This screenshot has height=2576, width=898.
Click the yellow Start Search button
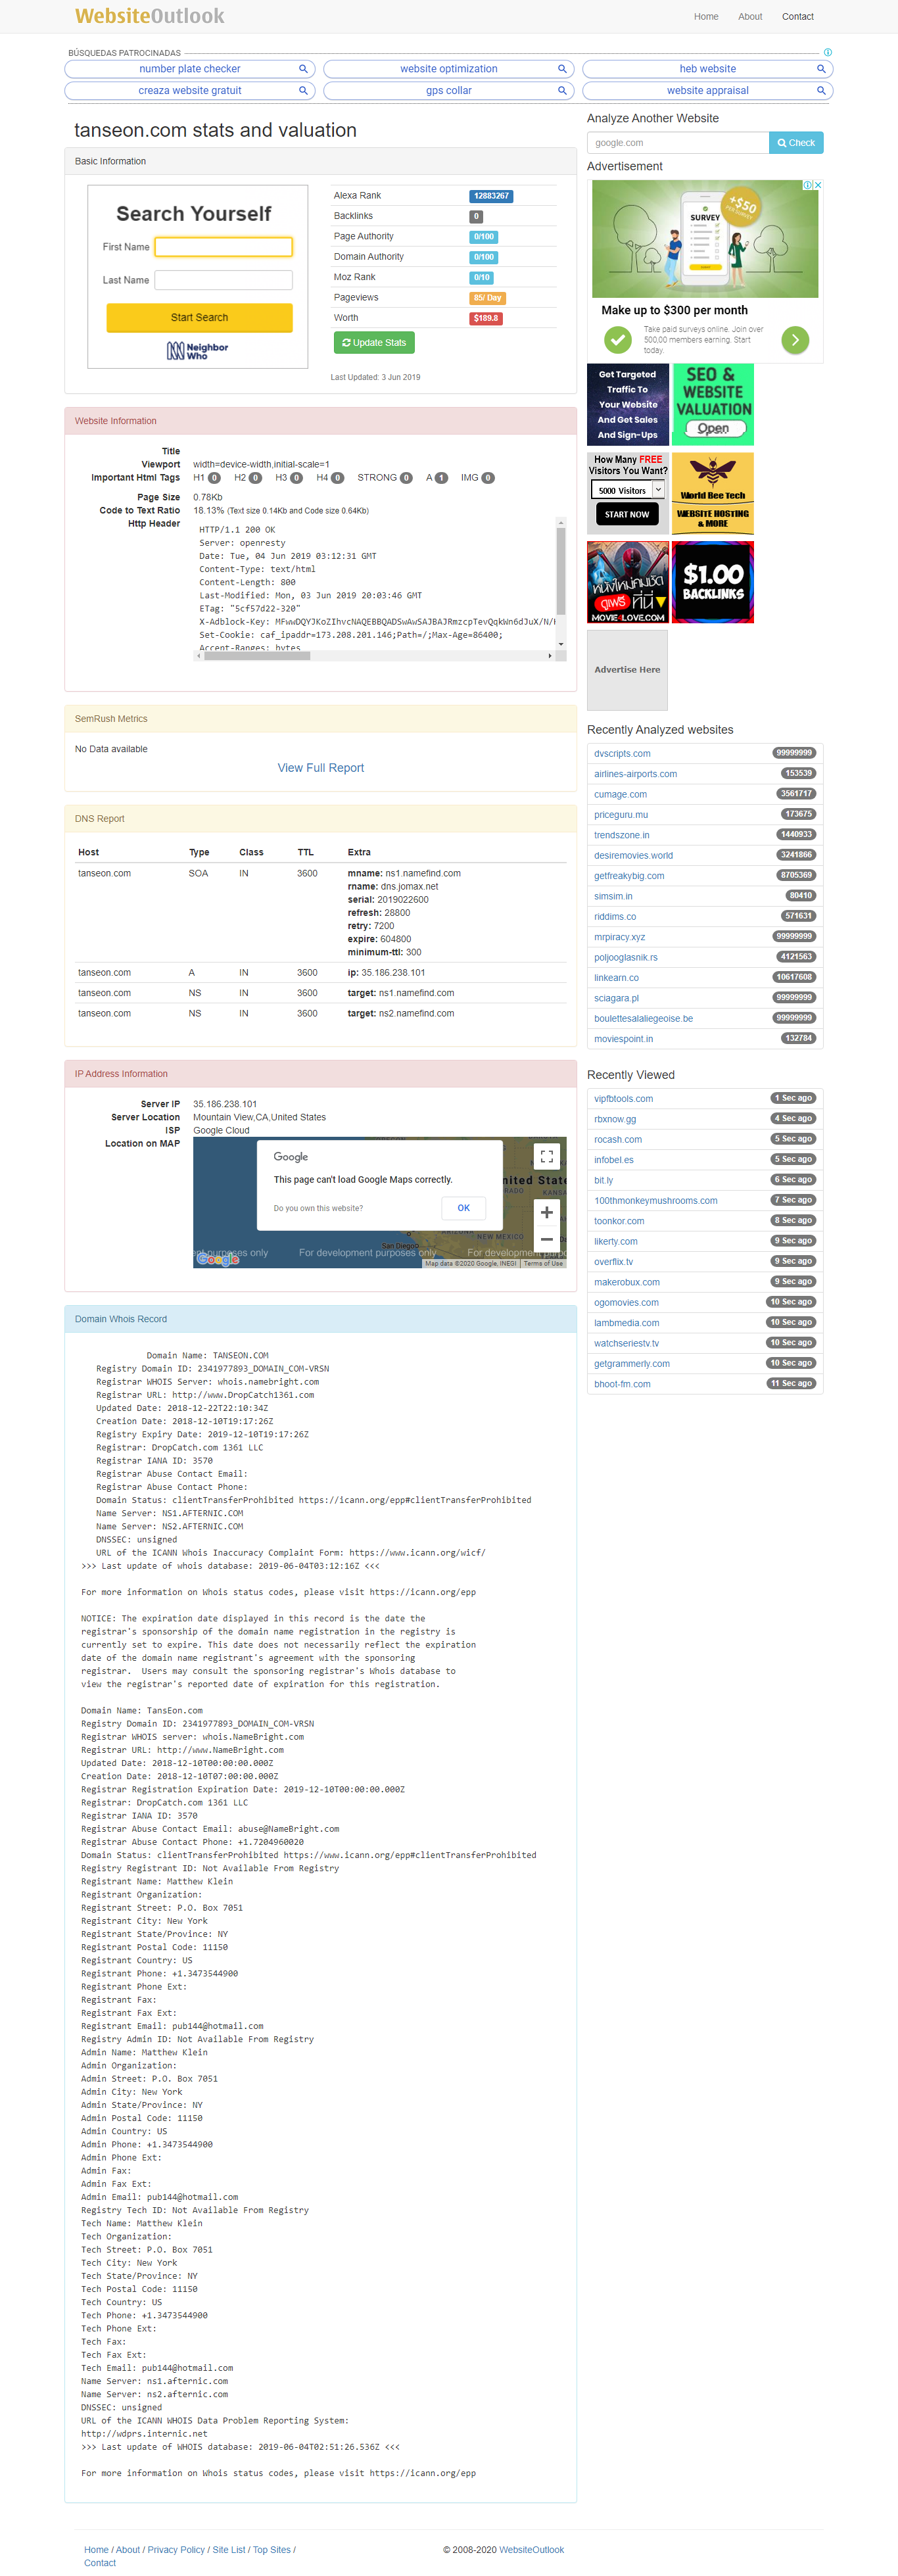coord(199,317)
